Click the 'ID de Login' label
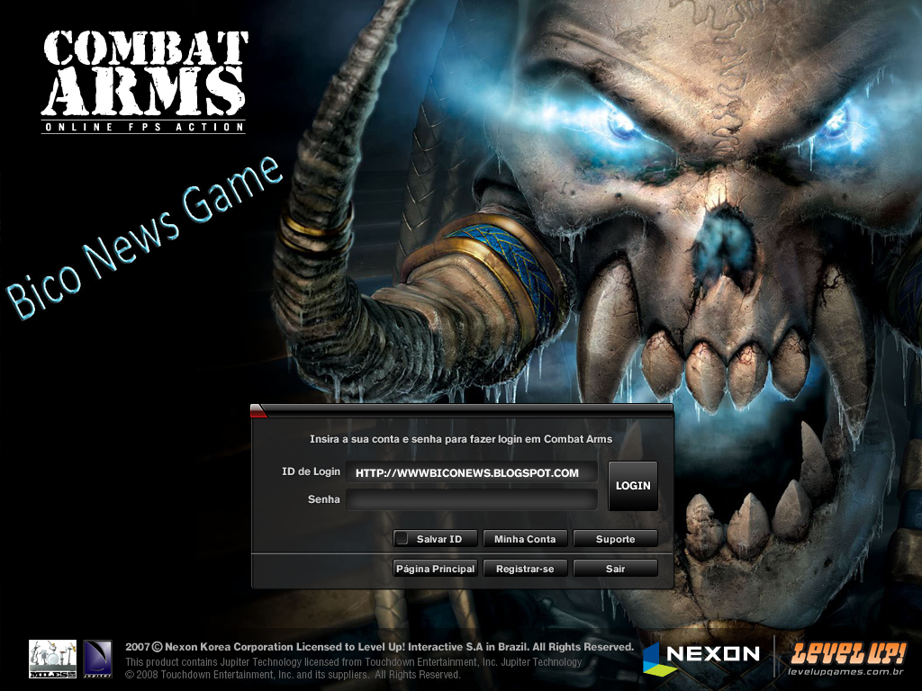The height and width of the screenshot is (691, 922). [311, 471]
